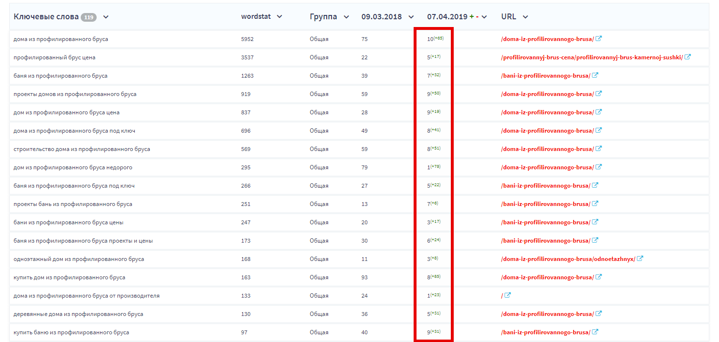Open external link icon in "купить дом" row

pos(599,277)
